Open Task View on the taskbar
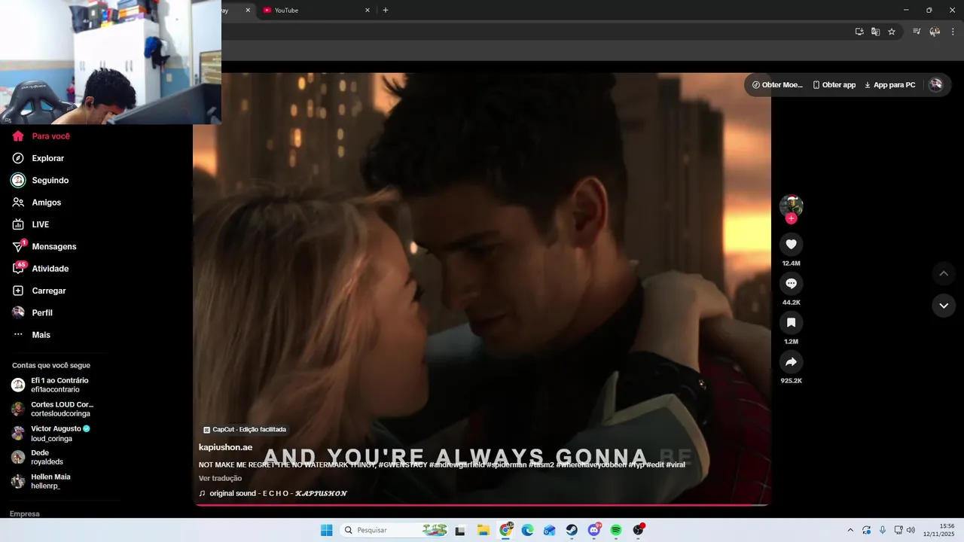The width and height of the screenshot is (964, 542). click(x=460, y=530)
